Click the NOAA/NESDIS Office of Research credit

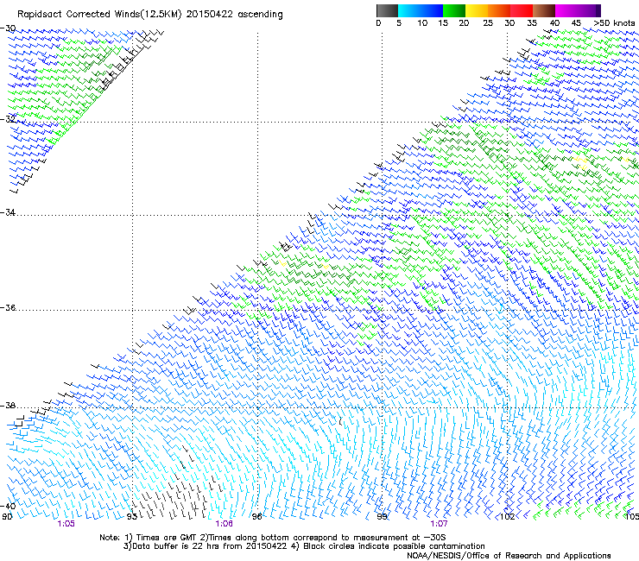pyautogui.click(x=509, y=556)
